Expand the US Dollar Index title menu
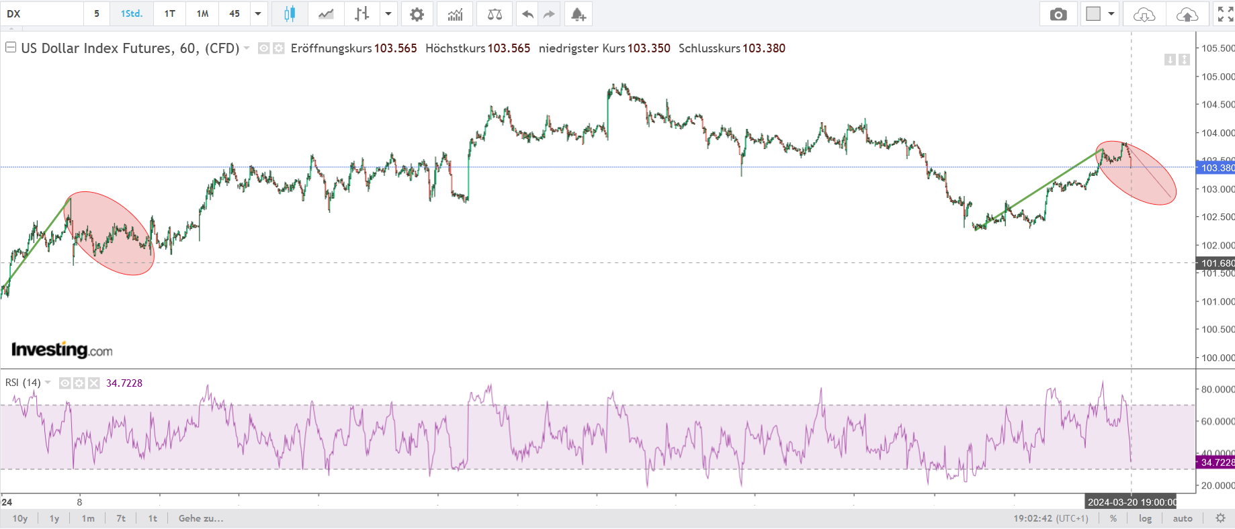 click(247, 48)
